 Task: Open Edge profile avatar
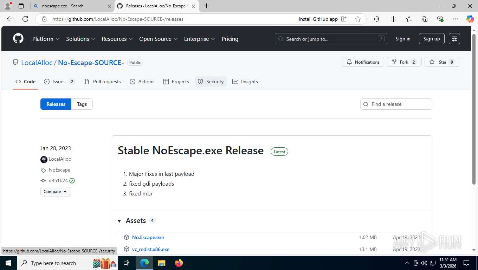(8, 6)
